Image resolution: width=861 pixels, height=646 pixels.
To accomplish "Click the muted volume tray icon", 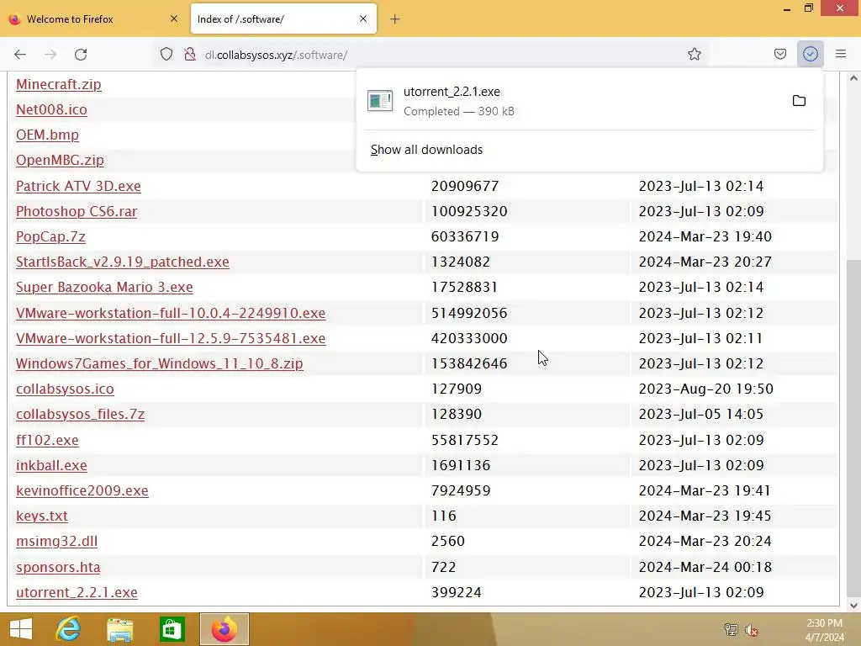I will [x=752, y=629].
